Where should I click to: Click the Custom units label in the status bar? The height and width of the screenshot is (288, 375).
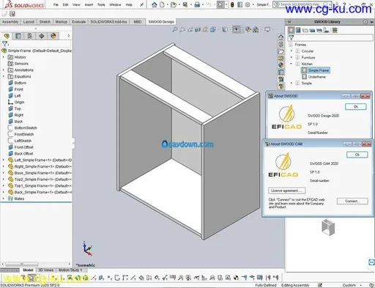349,285
